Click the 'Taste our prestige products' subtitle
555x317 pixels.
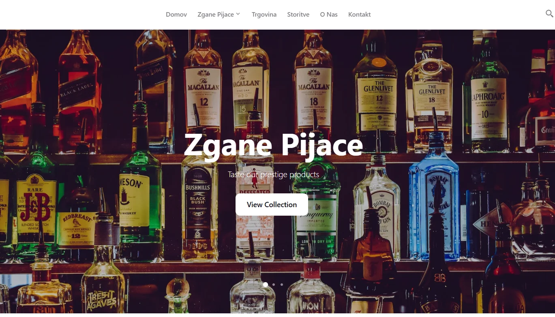273,175
